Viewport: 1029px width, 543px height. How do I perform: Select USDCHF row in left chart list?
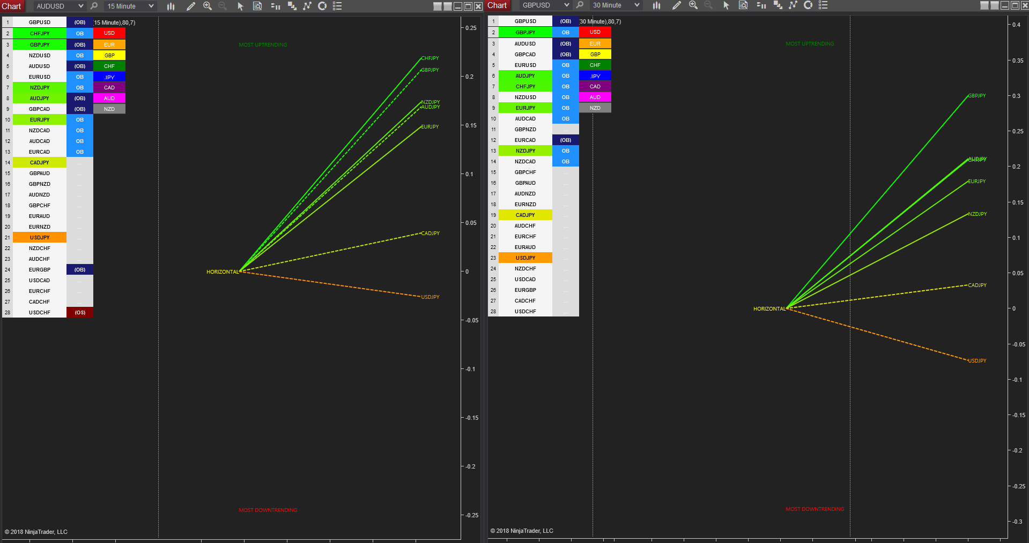[x=40, y=312]
